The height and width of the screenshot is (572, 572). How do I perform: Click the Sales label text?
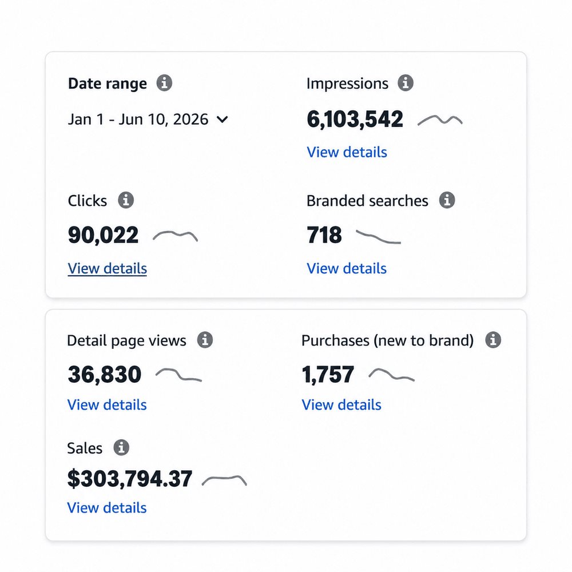(85, 448)
